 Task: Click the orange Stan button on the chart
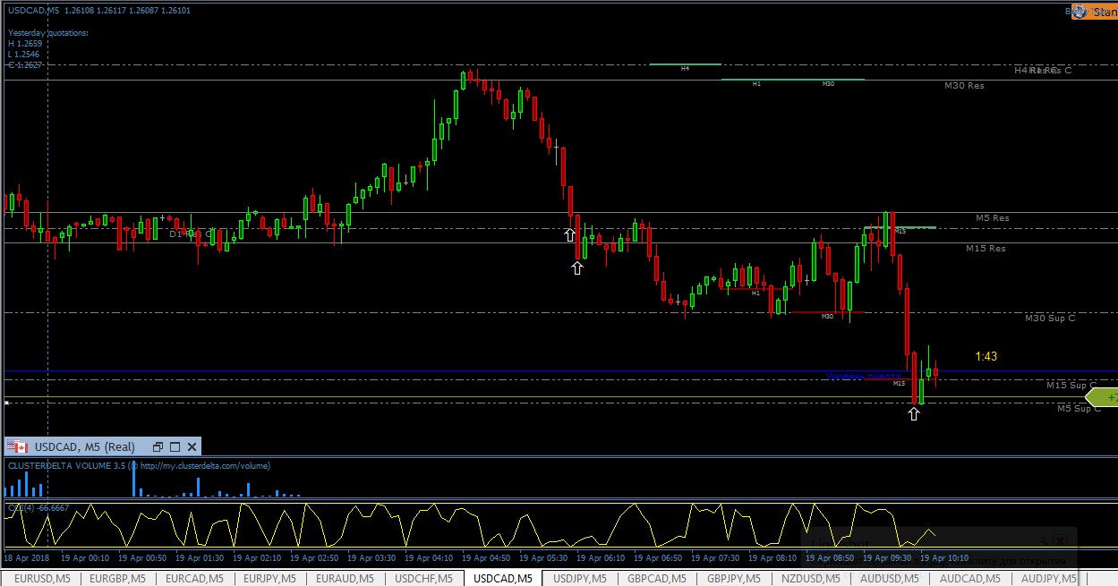(x=1094, y=13)
